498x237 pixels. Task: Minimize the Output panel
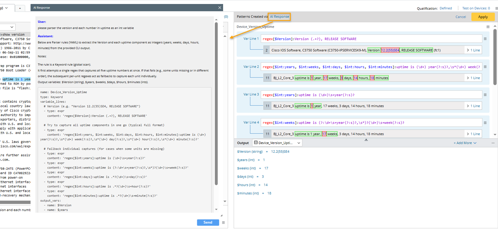pos(493,143)
